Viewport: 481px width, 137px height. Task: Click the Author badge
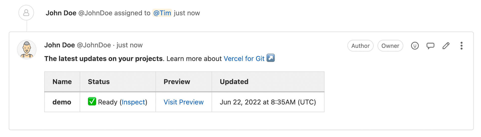point(360,46)
